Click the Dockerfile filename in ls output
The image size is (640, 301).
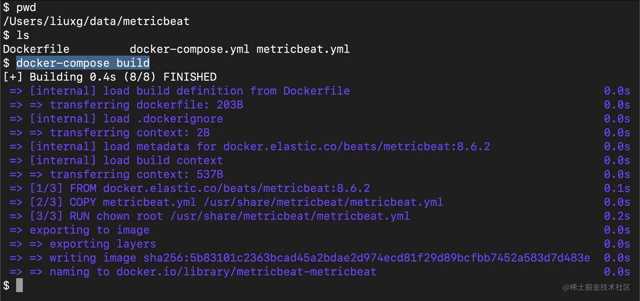[x=36, y=50]
